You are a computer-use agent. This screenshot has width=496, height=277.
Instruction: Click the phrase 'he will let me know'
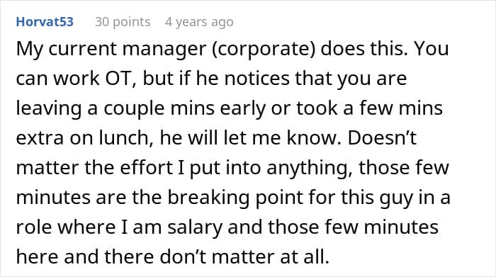[251, 138]
